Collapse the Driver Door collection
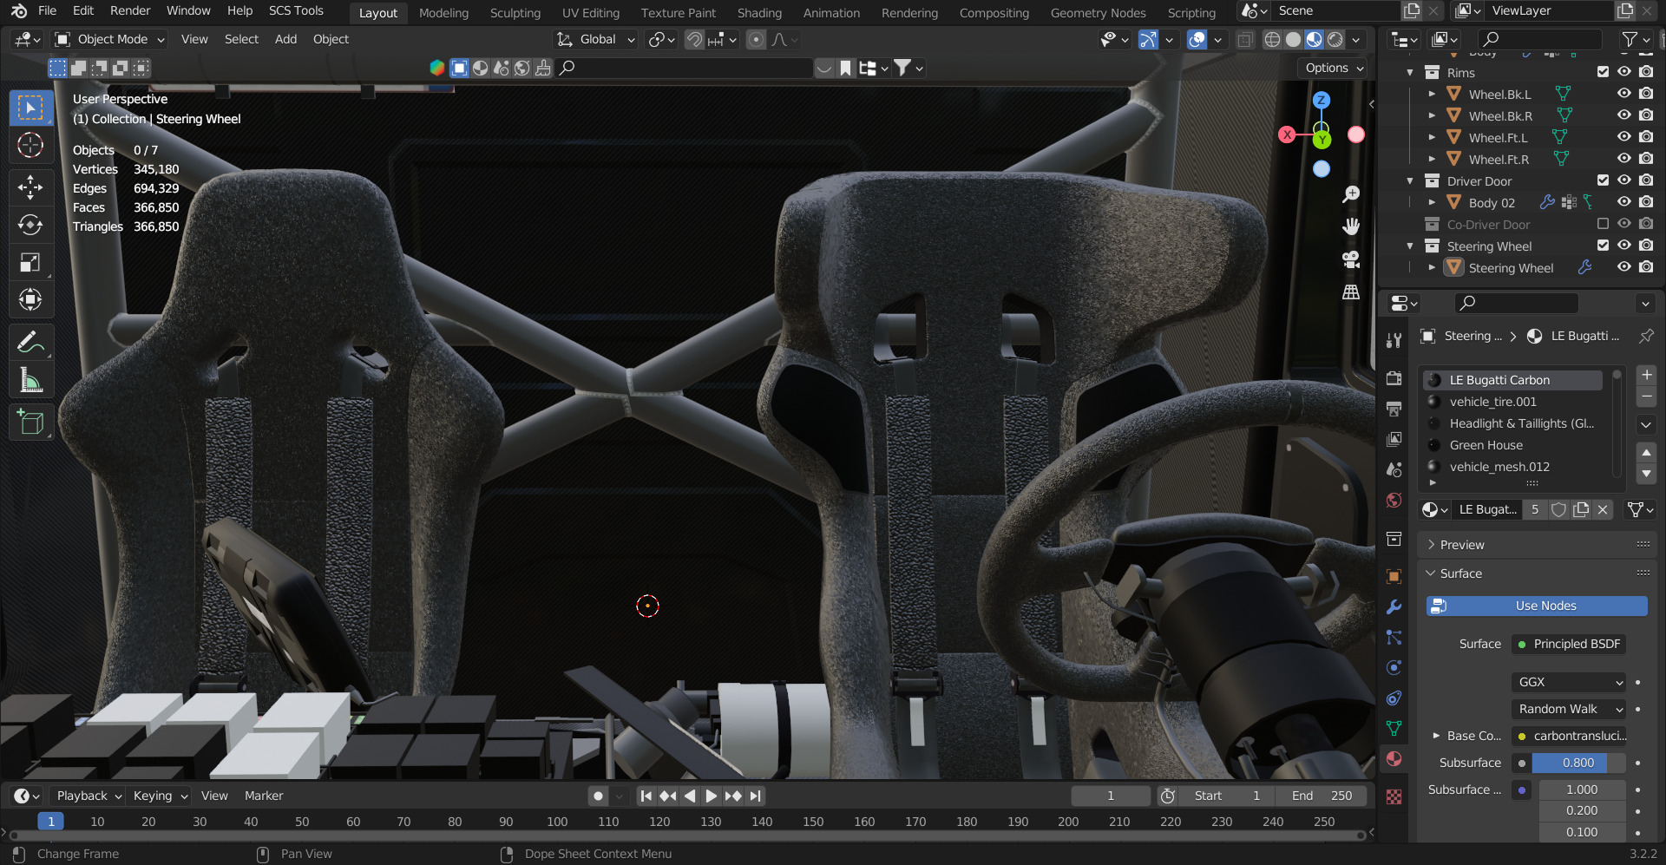This screenshot has height=865, width=1666. click(1410, 180)
